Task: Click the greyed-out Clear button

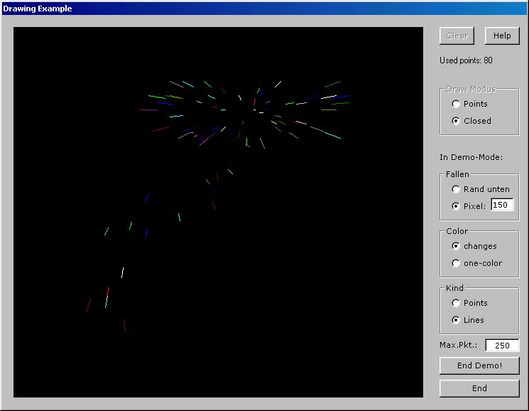Action: click(x=457, y=36)
